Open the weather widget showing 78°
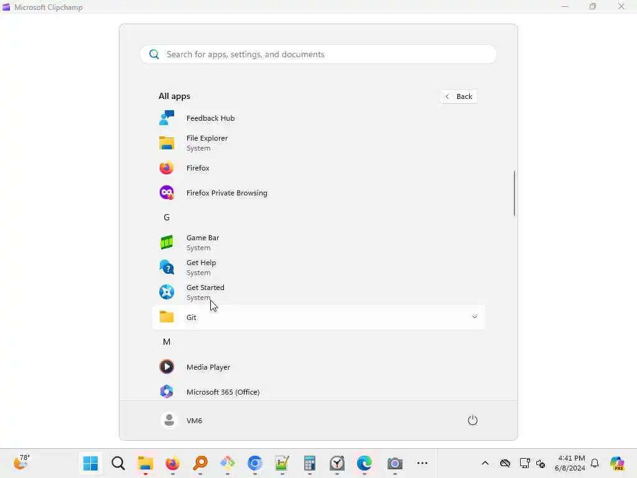This screenshot has width=637, height=478. coord(22,462)
